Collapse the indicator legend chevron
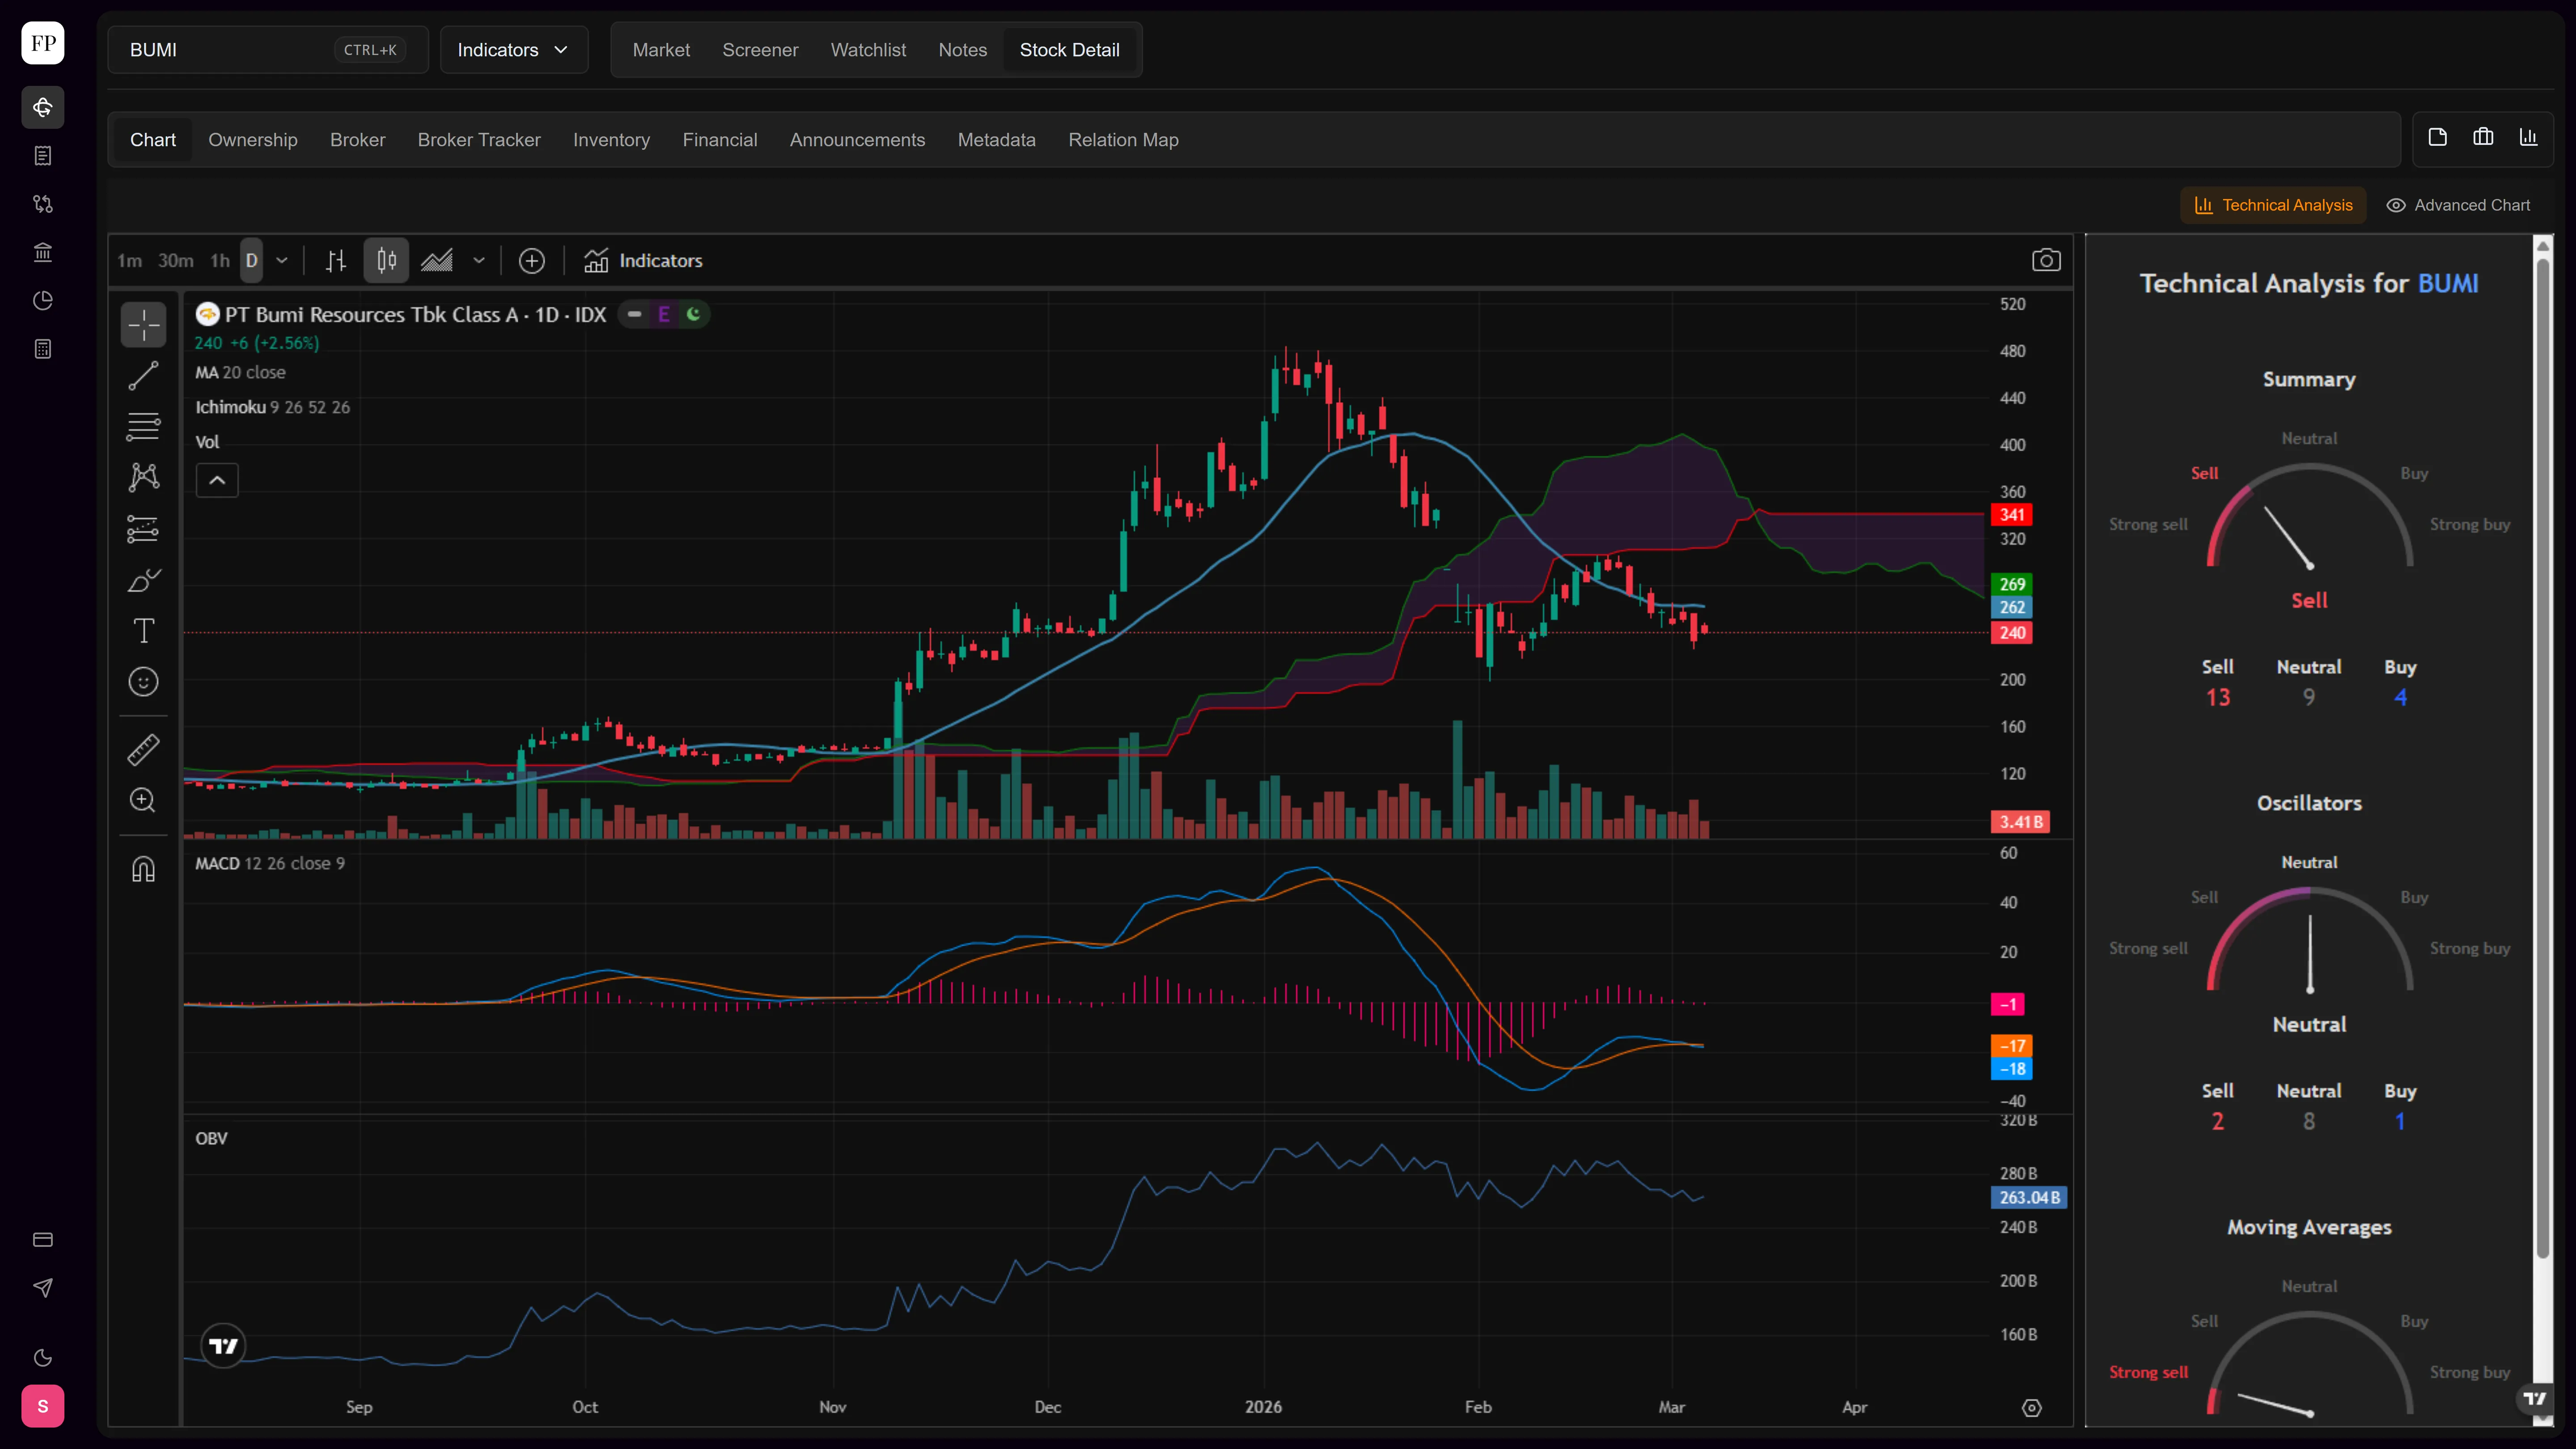The image size is (2576, 1449). coord(217,481)
